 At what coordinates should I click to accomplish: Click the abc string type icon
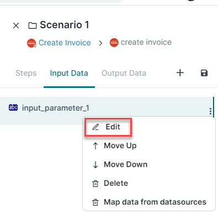[13, 107]
